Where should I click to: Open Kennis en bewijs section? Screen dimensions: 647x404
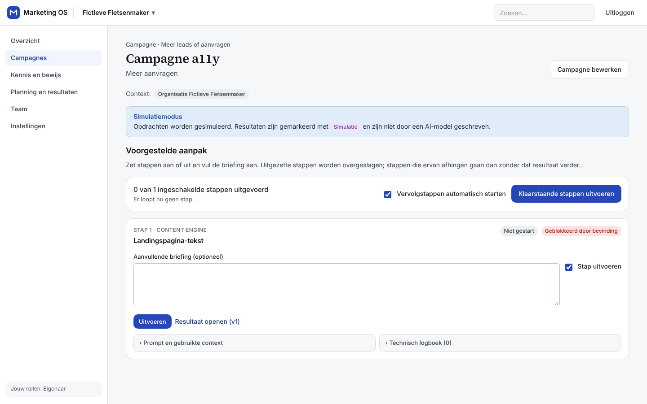53,75
